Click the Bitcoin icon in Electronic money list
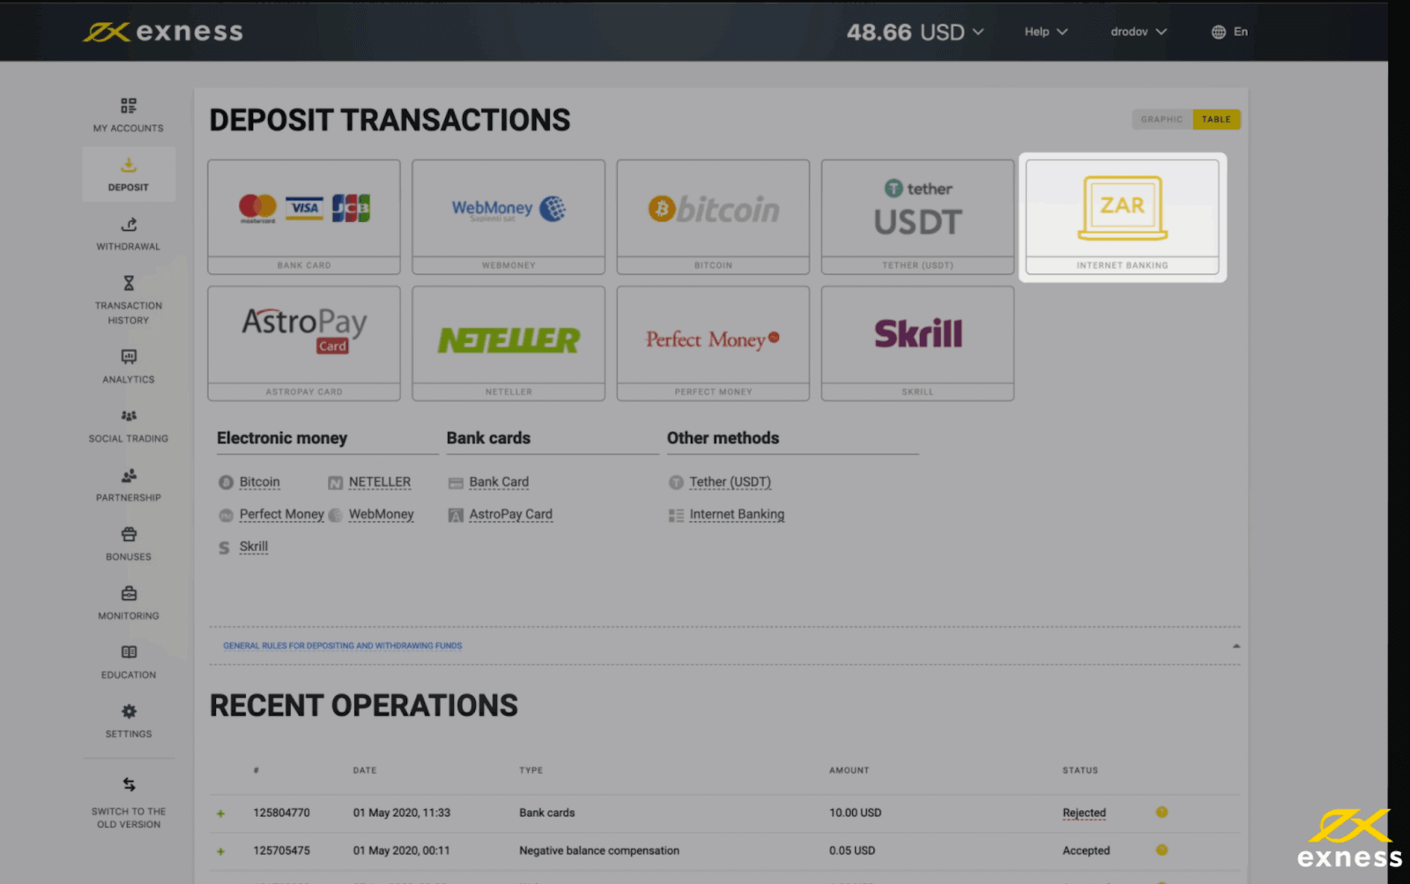1410x884 pixels. pos(226,482)
